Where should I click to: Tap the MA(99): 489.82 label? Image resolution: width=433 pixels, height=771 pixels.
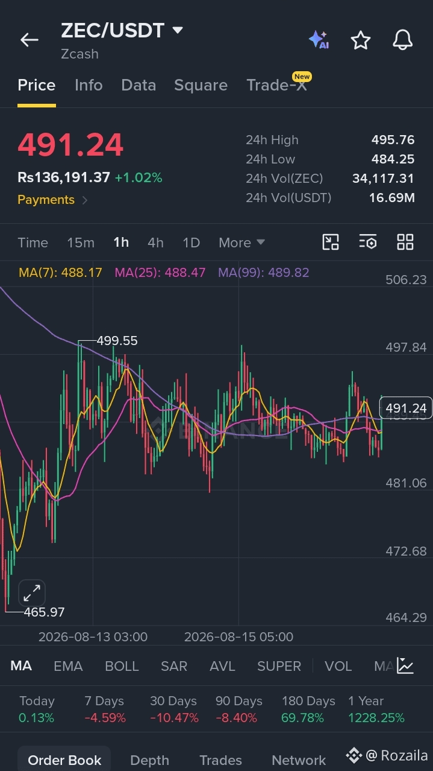click(x=263, y=272)
